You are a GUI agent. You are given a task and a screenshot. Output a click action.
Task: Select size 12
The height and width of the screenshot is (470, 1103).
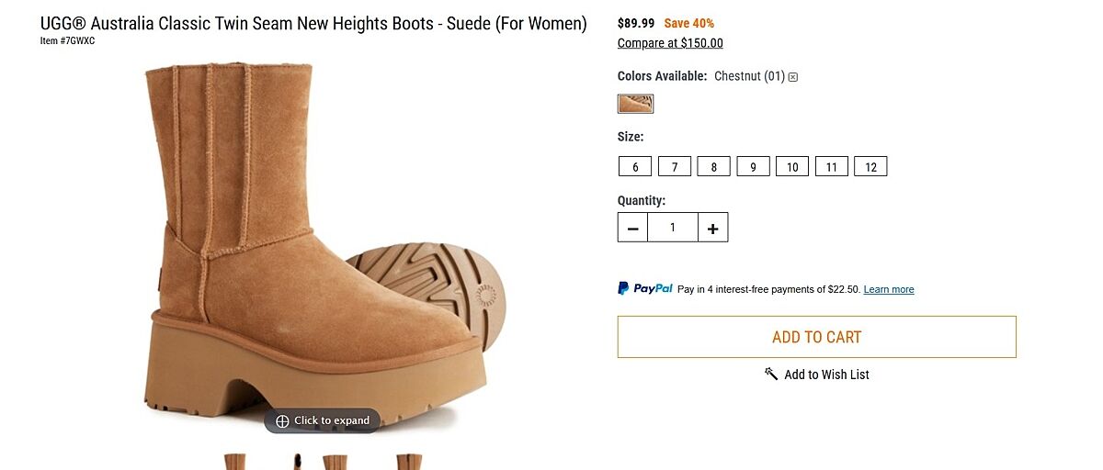click(x=870, y=167)
